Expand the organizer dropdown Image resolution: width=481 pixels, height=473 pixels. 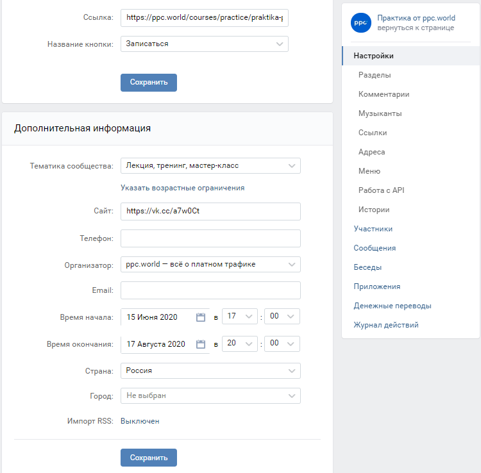pyautogui.click(x=210, y=264)
